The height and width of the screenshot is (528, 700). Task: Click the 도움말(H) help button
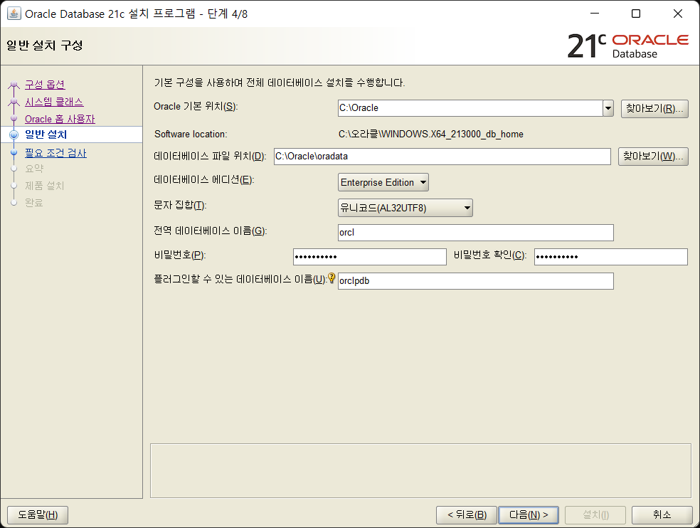tap(38, 515)
